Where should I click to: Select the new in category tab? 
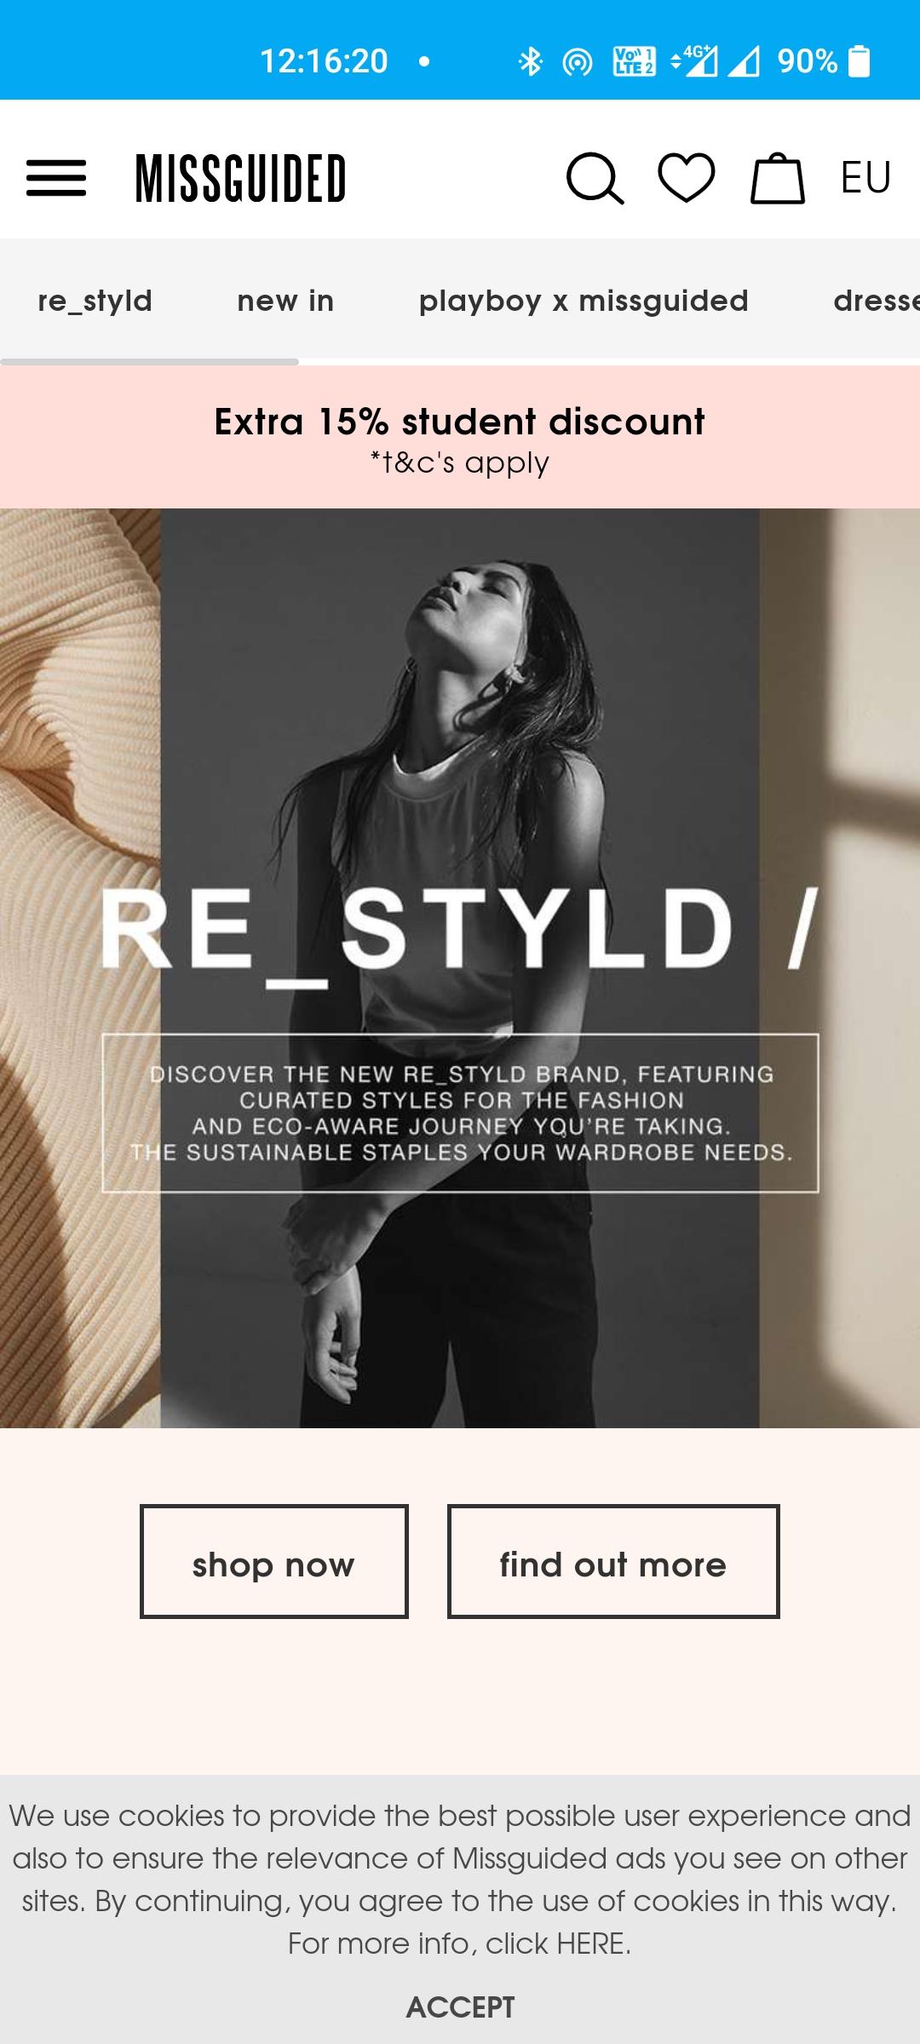coord(285,300)
